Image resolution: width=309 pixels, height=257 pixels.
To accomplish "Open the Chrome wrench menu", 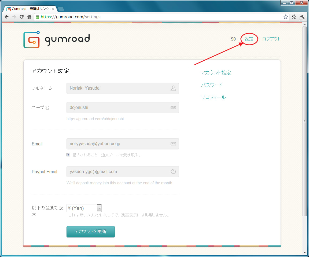I will 302,17.
